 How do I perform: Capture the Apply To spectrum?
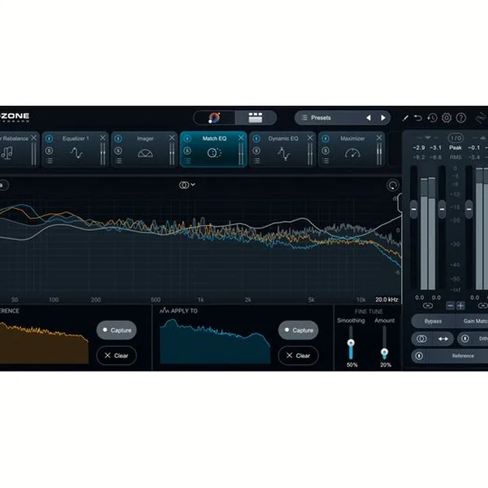click(x=298, y=330)
